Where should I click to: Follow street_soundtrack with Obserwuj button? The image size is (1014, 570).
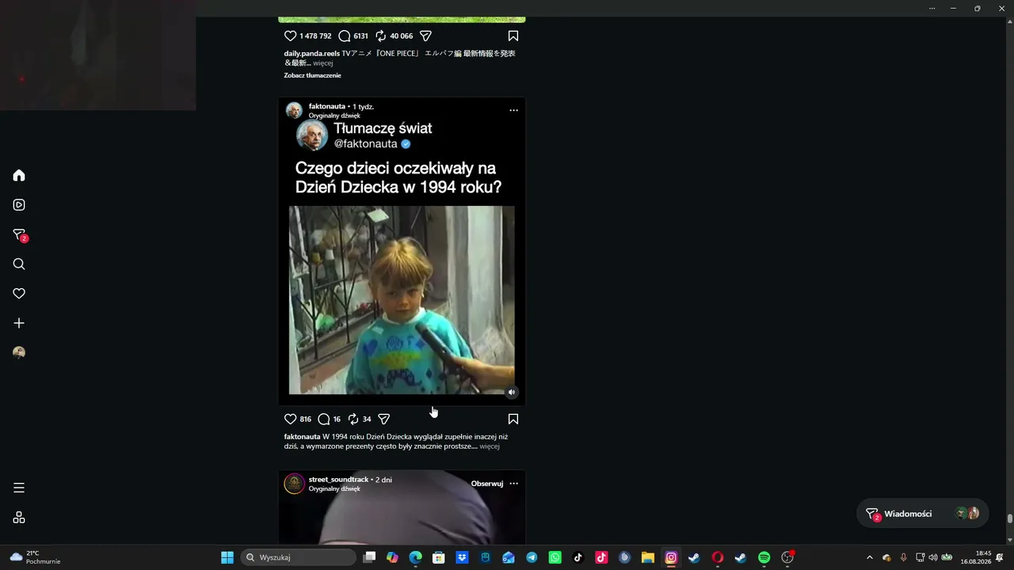coord(487,484)
